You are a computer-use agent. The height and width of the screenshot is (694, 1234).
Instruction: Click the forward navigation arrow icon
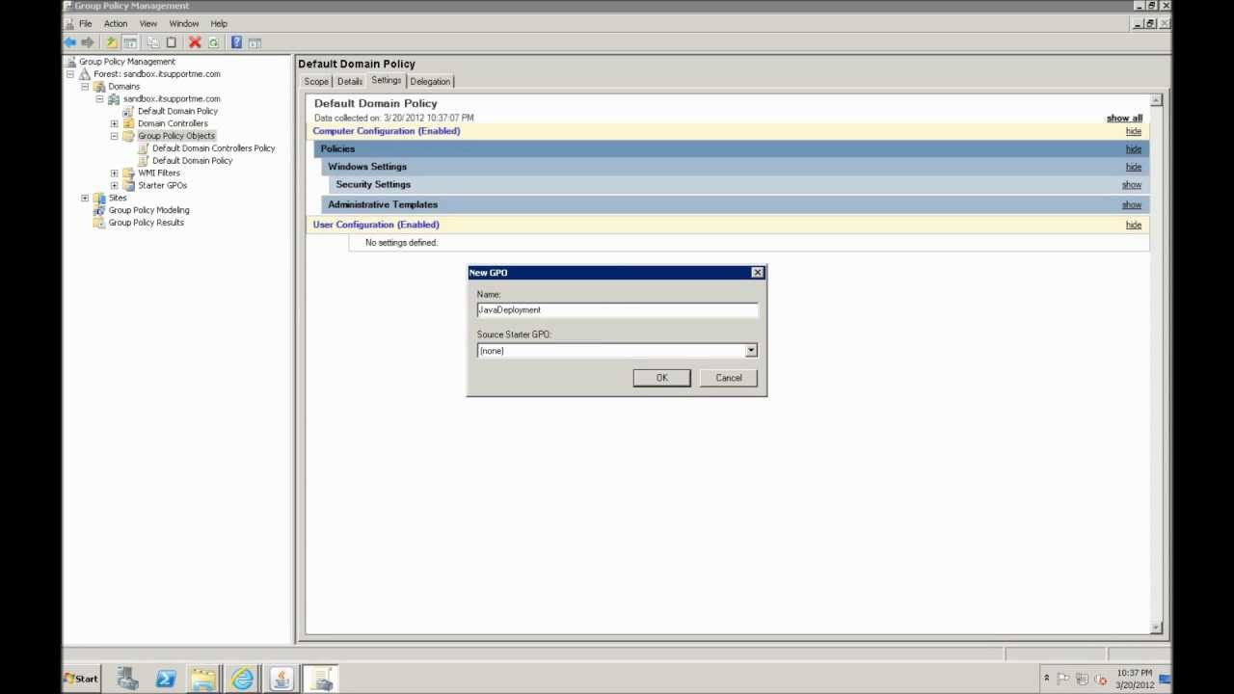(x=86, y=41)
